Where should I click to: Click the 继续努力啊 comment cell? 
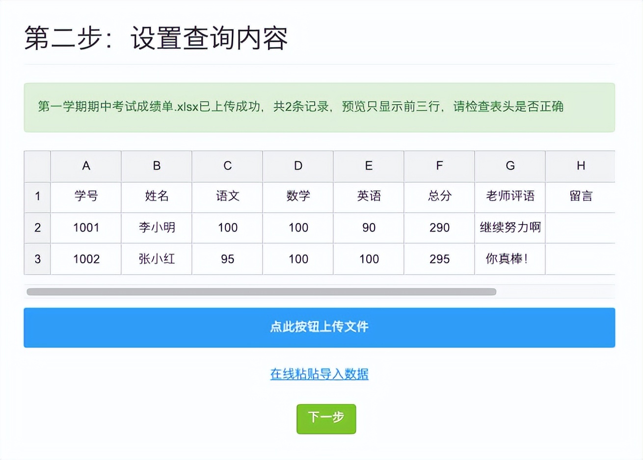point(509,228)
